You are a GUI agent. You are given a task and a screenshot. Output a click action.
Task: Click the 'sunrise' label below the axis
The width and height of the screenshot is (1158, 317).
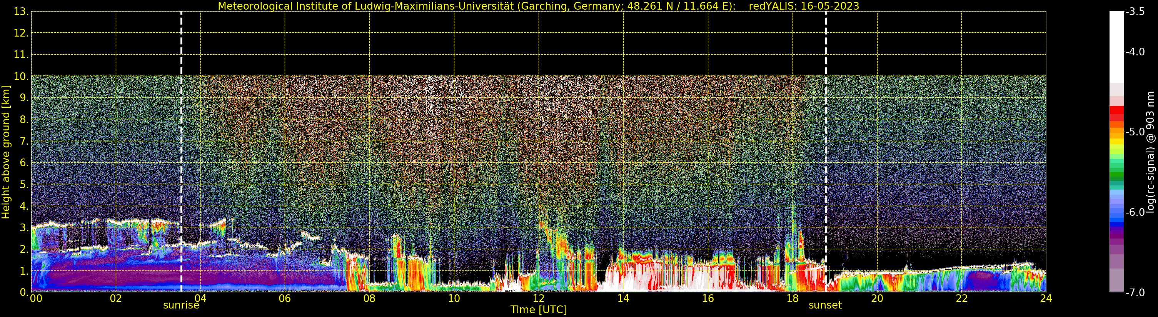click(x=181, y=305)
